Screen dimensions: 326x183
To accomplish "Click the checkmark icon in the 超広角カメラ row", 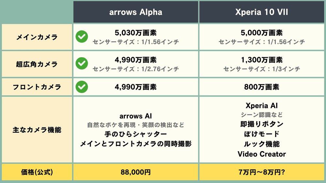I will pyautogui.click(x=81, y=64).
